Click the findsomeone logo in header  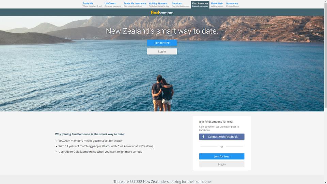point(162,13)
